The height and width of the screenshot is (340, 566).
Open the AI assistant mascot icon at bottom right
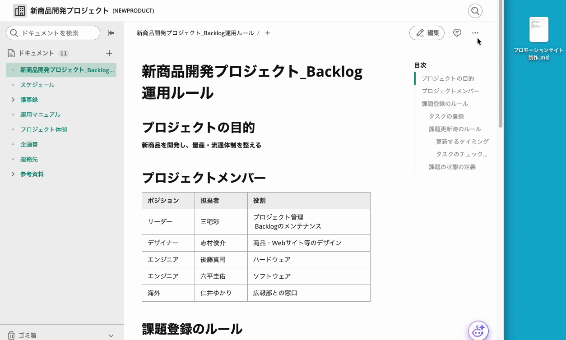point(478,331)
